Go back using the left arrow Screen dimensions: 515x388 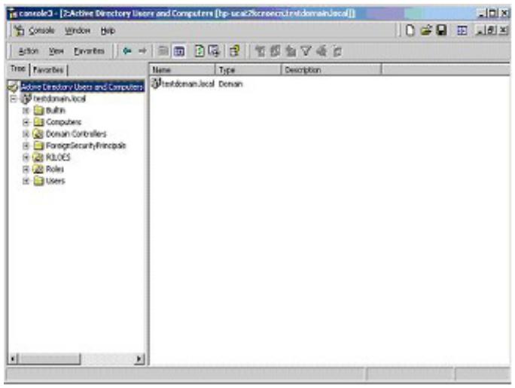click(127, 51)
